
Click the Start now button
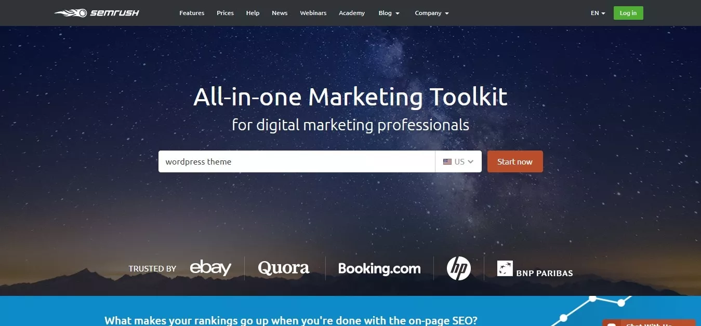[x=515, y=161]
